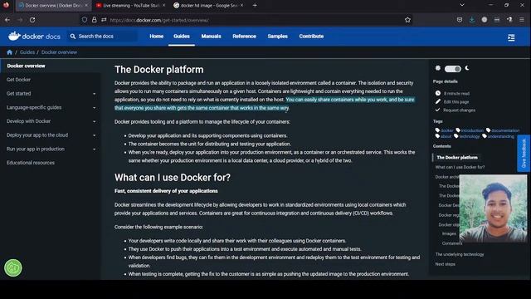The height and width of the screenshot is (299, 531).
Task: Reload the page with refresh icon
Action: [32, 20]
